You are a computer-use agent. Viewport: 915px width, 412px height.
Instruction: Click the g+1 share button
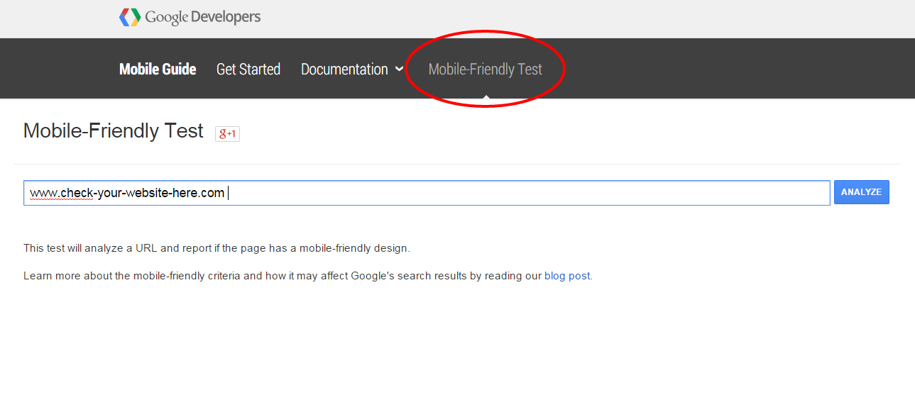pos(227,133)
